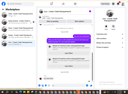
Task: Mark the listing as pending
Action: pyautogui.click(x=52, y=21)
